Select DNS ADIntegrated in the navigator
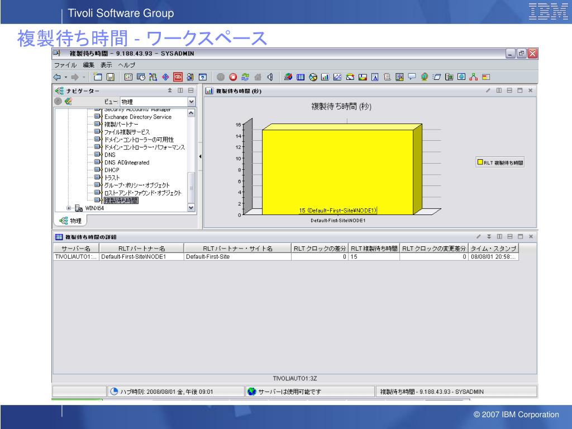The width and height of the screenshot is (572, 429). 127,163
